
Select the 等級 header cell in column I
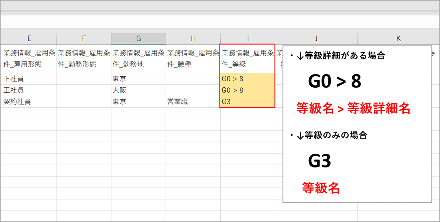pos(248,59)
